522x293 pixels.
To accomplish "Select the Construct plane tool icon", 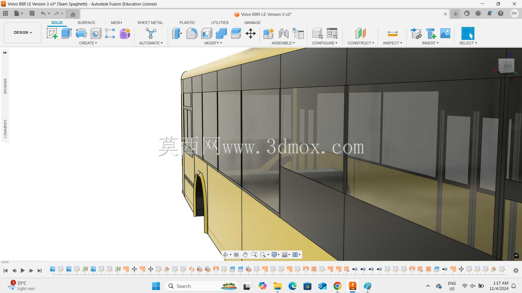I will [361, 33].
